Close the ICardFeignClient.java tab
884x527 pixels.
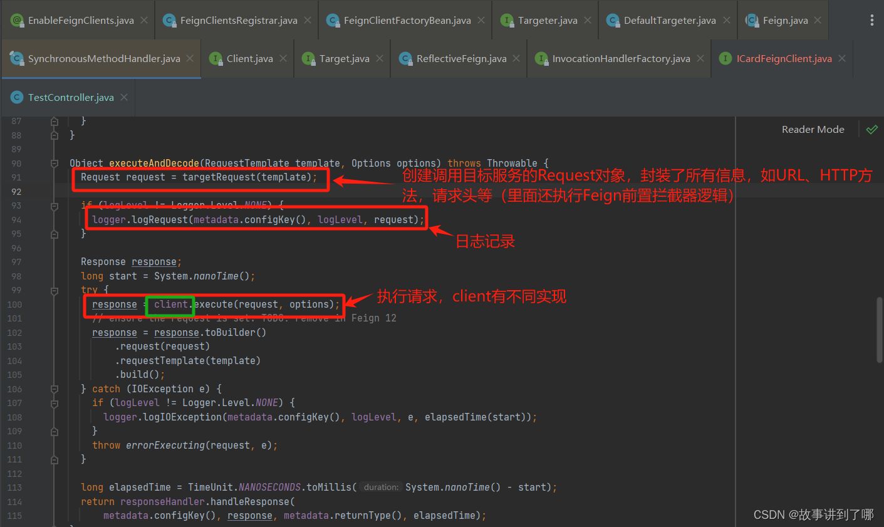[x=842, y=58]
